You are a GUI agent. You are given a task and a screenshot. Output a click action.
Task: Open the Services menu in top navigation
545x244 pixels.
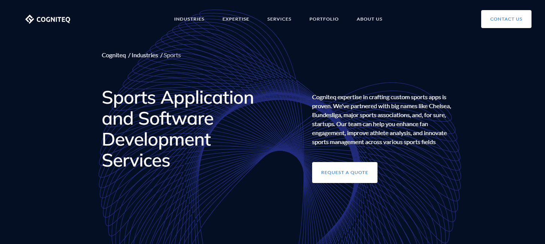click(279, 19)
